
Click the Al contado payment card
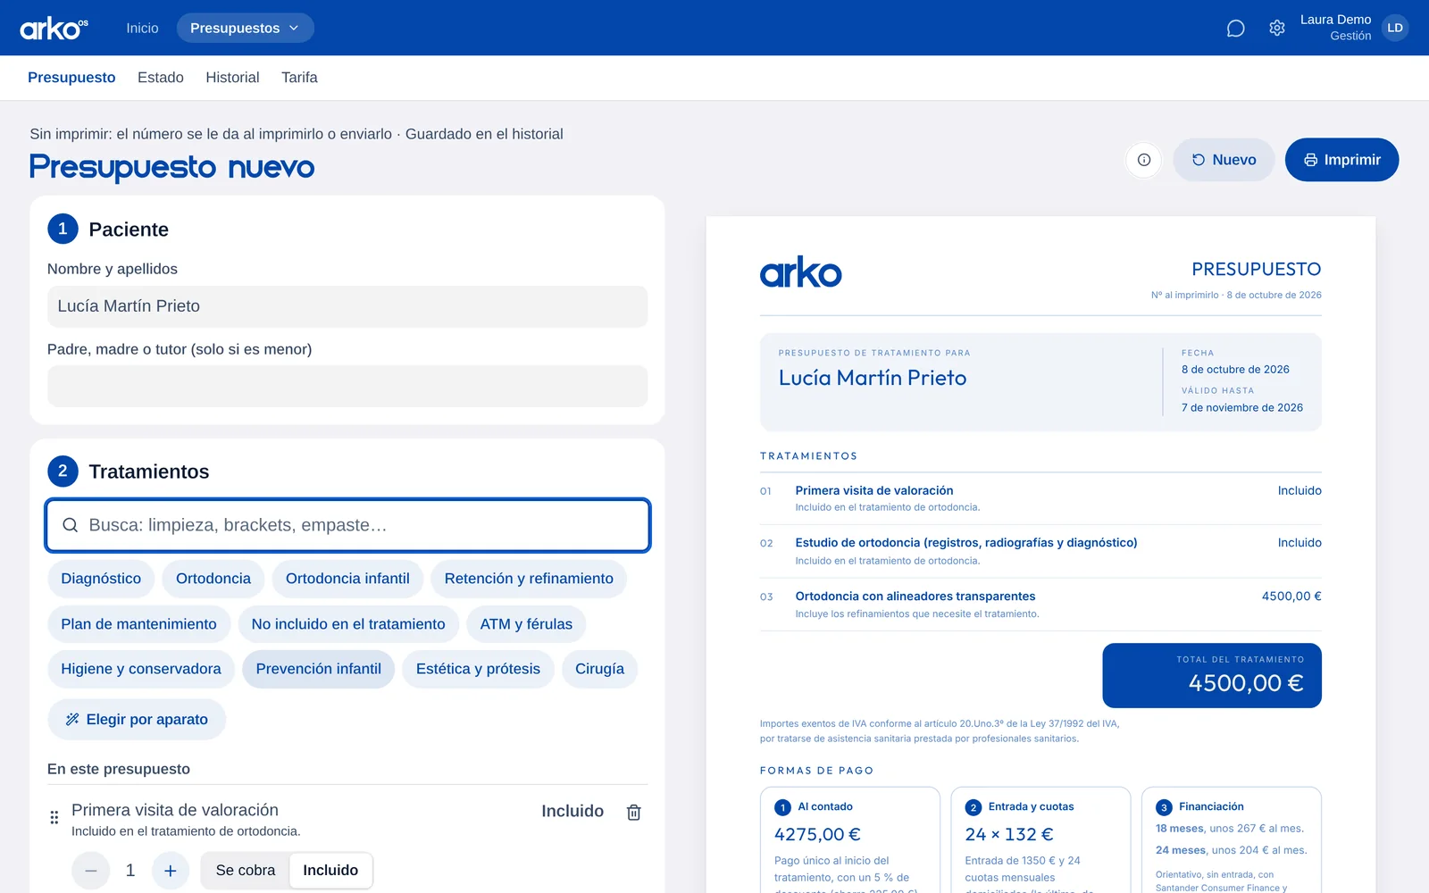(850, 839)
